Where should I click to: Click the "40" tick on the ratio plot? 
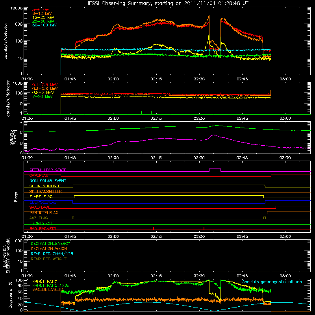20,298
